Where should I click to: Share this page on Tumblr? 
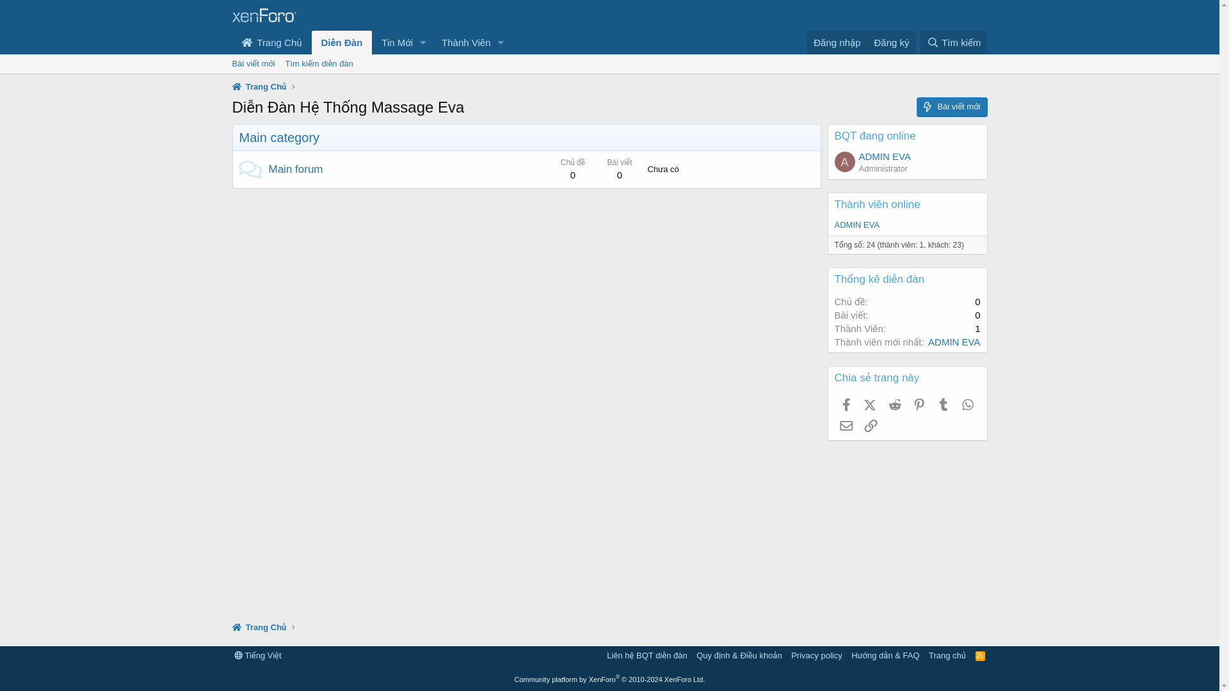coord(944,405)
